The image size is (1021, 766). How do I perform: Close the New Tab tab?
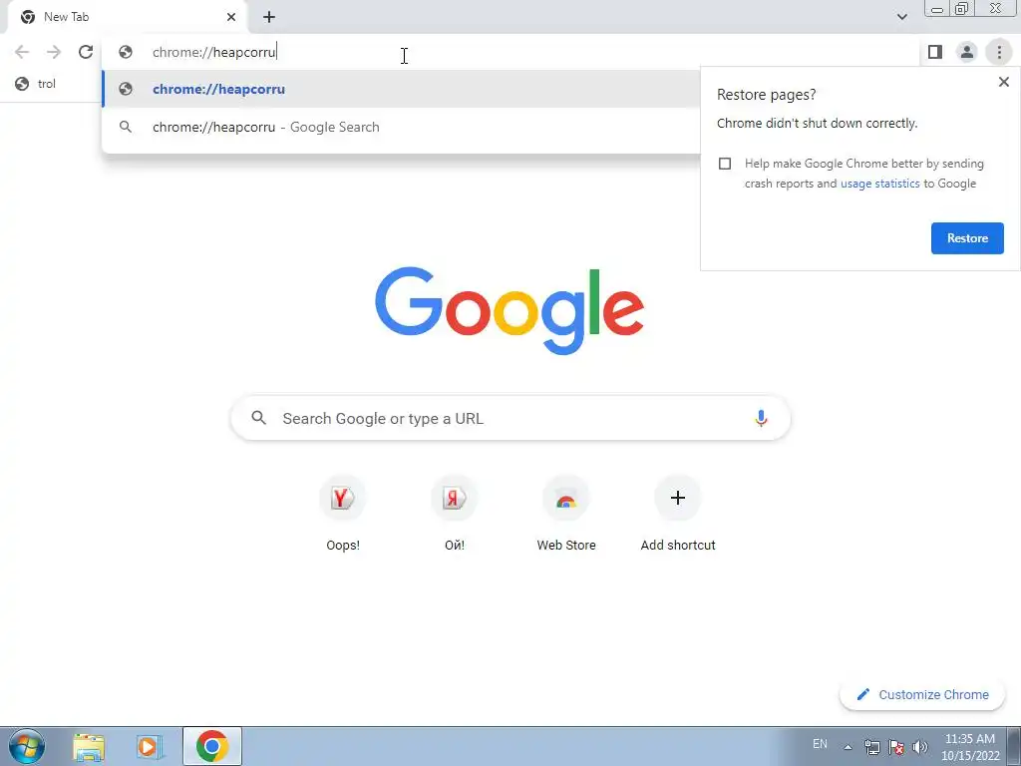coord(231,17)
